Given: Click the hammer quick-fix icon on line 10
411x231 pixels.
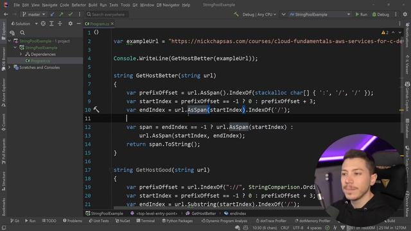Looking at the screenshot, I should (96, 110).
